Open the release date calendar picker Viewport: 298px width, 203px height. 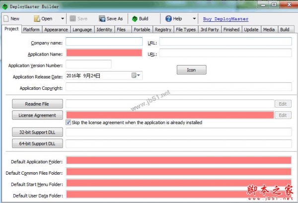[134, 75]
